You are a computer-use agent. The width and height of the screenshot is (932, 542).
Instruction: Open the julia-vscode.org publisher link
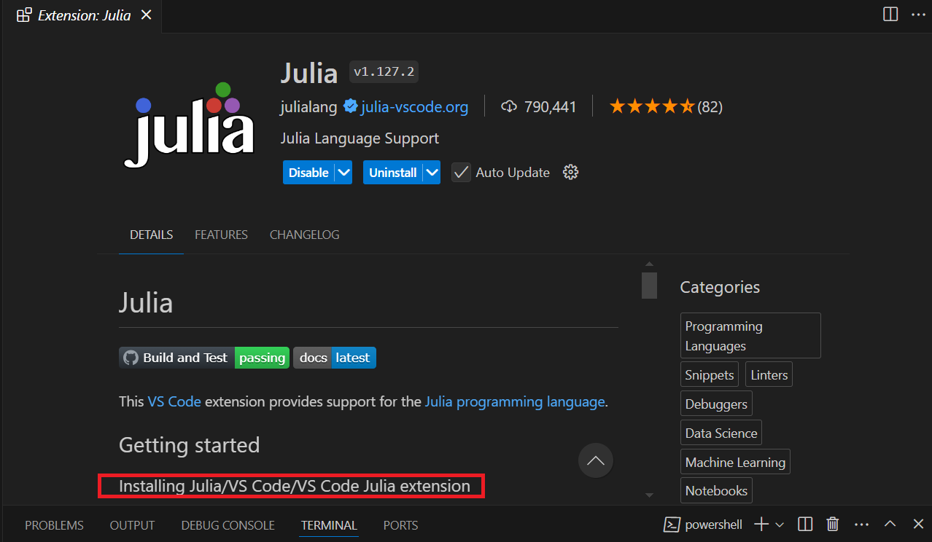[x=414, y=107]
